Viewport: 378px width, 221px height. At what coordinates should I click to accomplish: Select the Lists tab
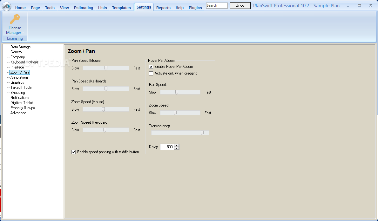coord(103,8)
